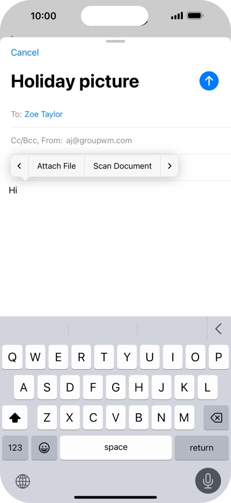Tap the blue send arrow button
Image resolution: width=231 pixels, height=503 pixels.
pyautogui.click(x=209, y=81)
